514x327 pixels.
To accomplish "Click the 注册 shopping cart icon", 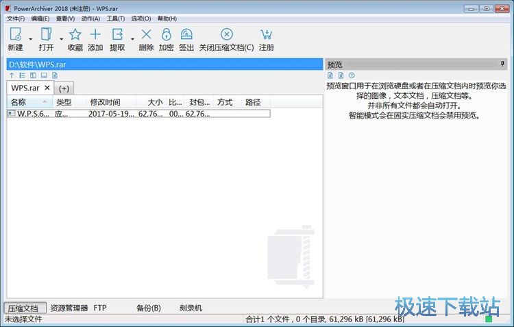I will coord(266,34).
